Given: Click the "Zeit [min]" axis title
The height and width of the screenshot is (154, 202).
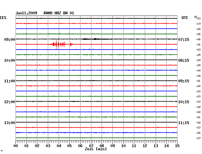Looking at the screenshot, I should [x=96, y=149].
